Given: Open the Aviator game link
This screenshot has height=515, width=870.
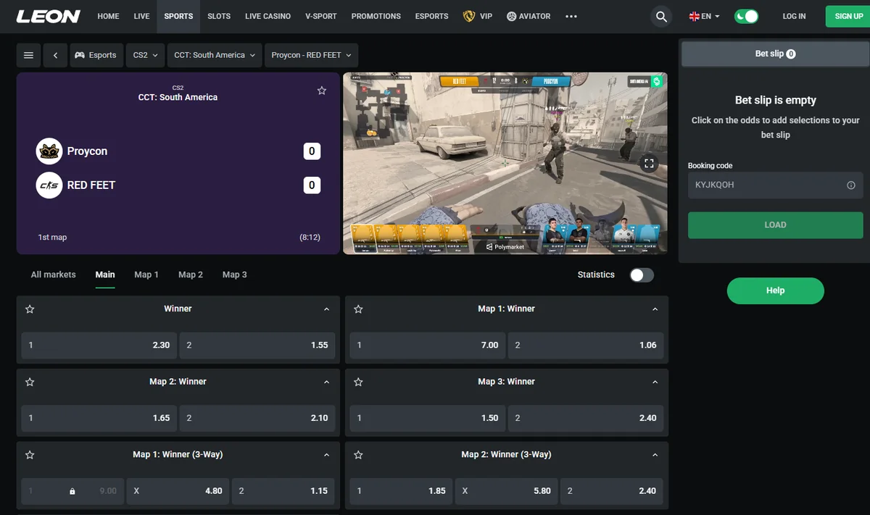Looking at the screenshot, I should [529, 16].
